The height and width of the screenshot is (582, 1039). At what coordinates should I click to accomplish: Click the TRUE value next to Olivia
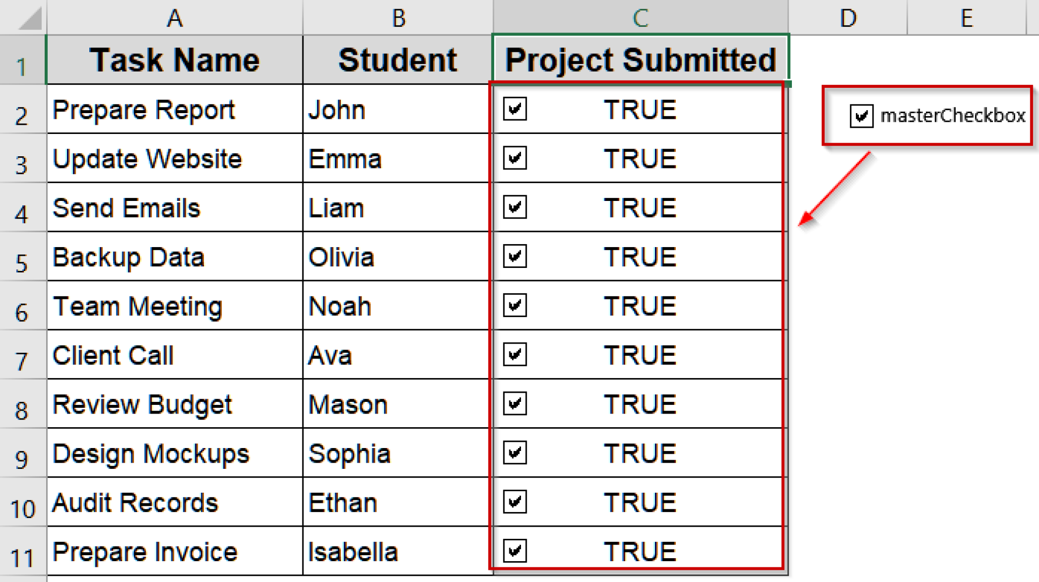640,256
